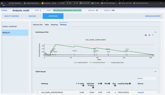The image size is (165, 95).
Task: Click the NULISAseq Inflammation Panel 250 badge
Action: pyautogui.click(x=67, y=10)
